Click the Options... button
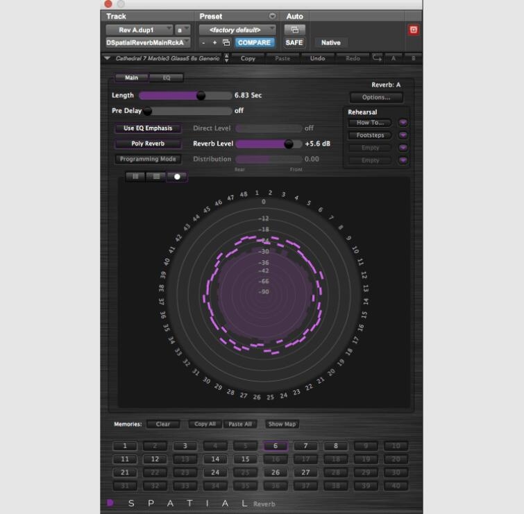The width and height of the screenshot is (524, 514). [x=376, y=97]
